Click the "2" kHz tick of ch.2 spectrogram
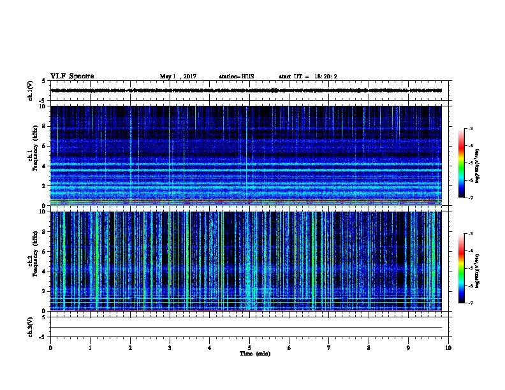Screen dimensions: 505x390 (44, 291)
